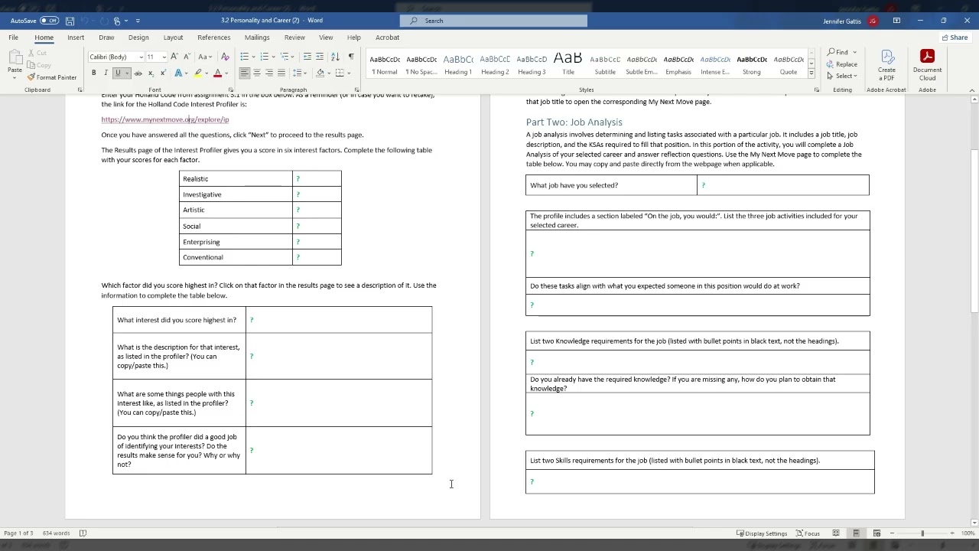
Task: Collapse the ribbon with the chevron arrow
Action: pyautogui.click(x=972, y=90)
